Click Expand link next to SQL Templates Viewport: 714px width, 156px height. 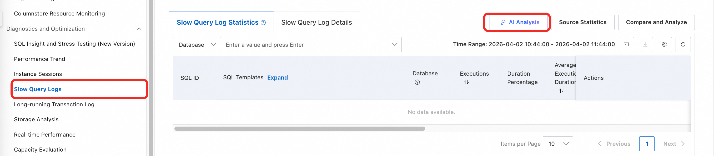pyautogui.click(x=277, y=78)
